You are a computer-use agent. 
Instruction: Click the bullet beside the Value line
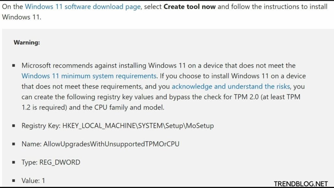[14, 181]
